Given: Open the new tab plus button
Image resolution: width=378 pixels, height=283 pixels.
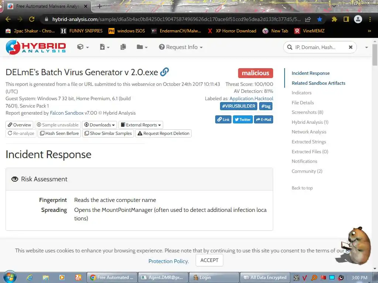Looking at the screenshot, I should pos(100,6).
